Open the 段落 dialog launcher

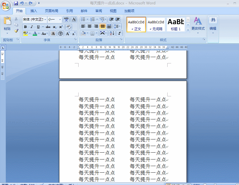click(x=121, y=40)
